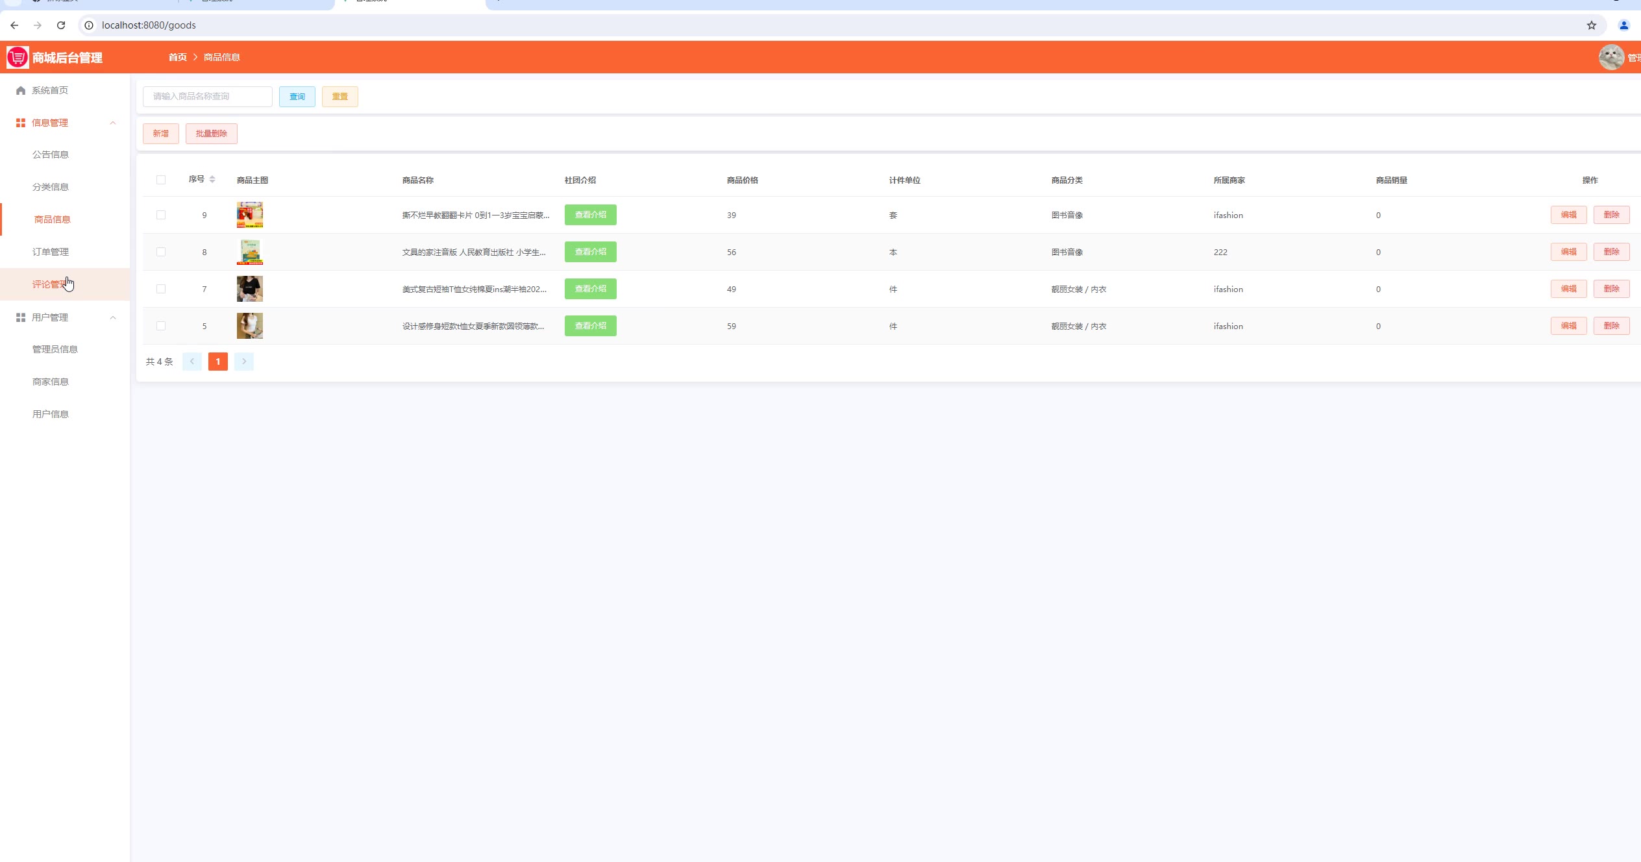Click the admin cat avatar
Viewport: 1641px width, 862px height.
1610,57
